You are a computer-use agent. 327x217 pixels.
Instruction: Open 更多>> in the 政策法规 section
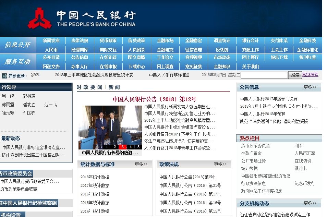[x=220, y=164]
